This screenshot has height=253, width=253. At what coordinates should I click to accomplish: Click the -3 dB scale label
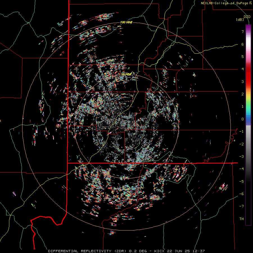point(241,157)
